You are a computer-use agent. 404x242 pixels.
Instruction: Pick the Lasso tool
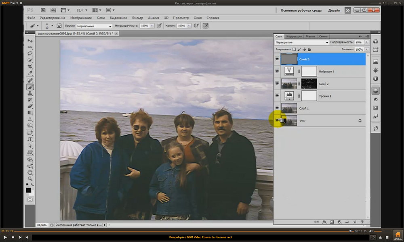coord(30,54)
